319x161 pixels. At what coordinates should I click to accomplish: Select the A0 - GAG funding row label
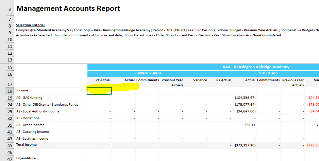pyautogui.click(x=29, y=98)
